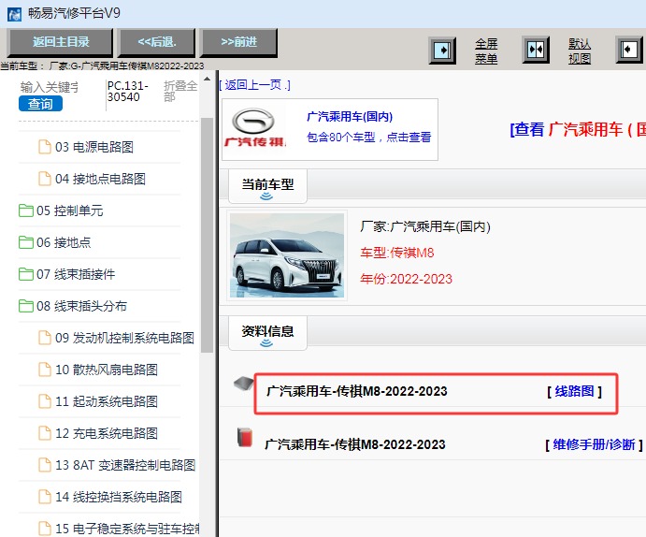Go back with the <<后退 button
646x537 pixels.
pos(156,42)
